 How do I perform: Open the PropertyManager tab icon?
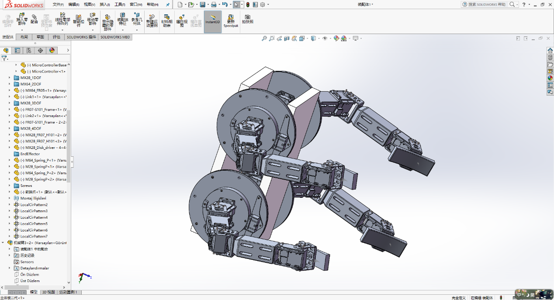17,50
